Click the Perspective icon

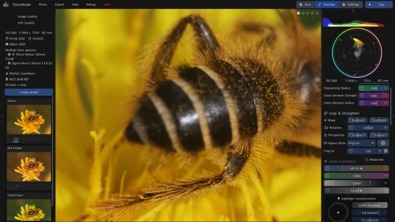coord(325,135)
